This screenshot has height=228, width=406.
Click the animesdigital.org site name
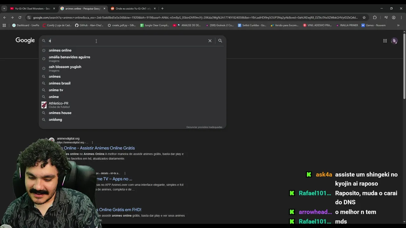pyautogui.click(x=68, y=138)
